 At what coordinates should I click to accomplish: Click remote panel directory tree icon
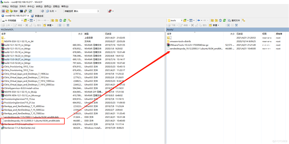coord(244,20)
